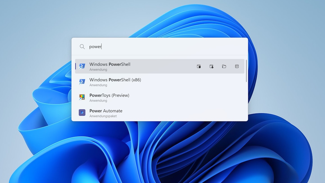
Task: Launch the "PowerToys (Preview)" result title
Action: (x=109, y=95)
